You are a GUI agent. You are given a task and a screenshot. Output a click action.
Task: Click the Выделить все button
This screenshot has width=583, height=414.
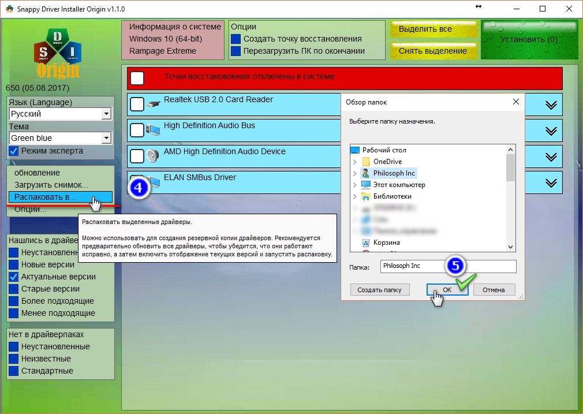(x=433, y=29)
